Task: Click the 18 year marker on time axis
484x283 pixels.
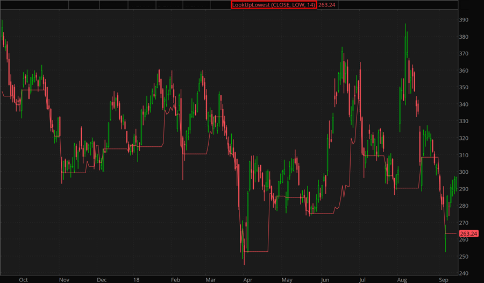Action: coord(138,280)
